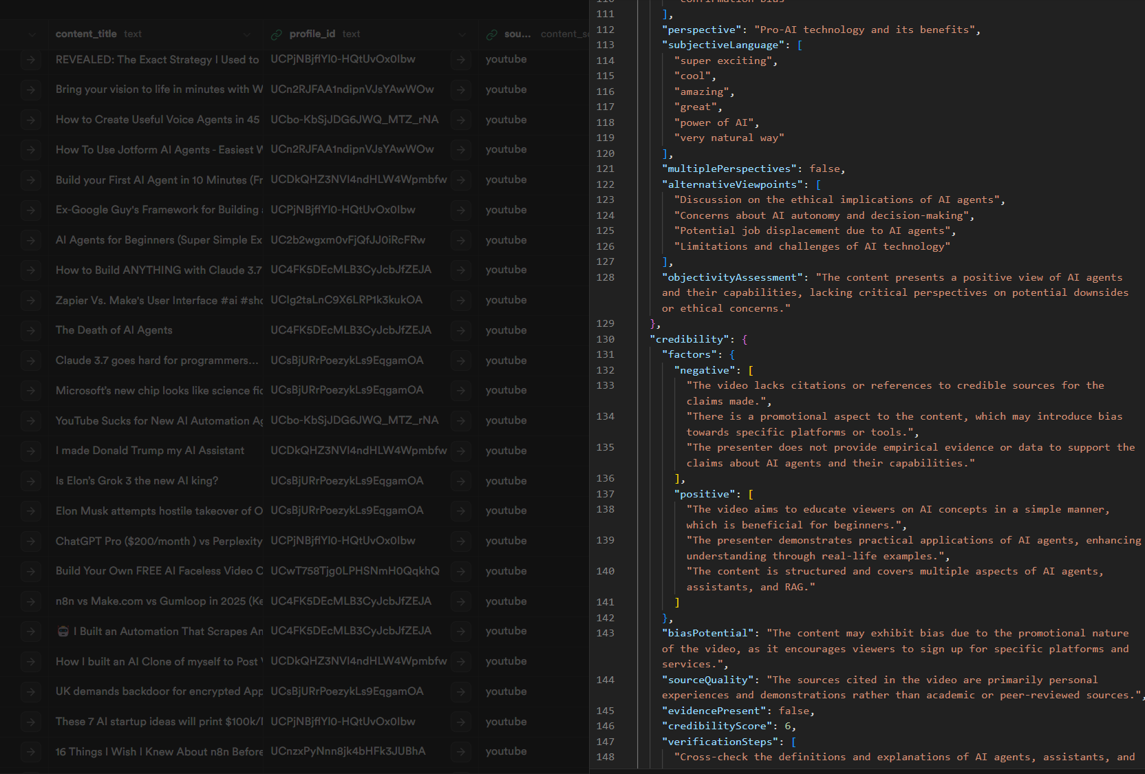Open arrow before 'Microsoft's new chip' title
Viewport: 1145px width, 774px height.
coord(30,391)
